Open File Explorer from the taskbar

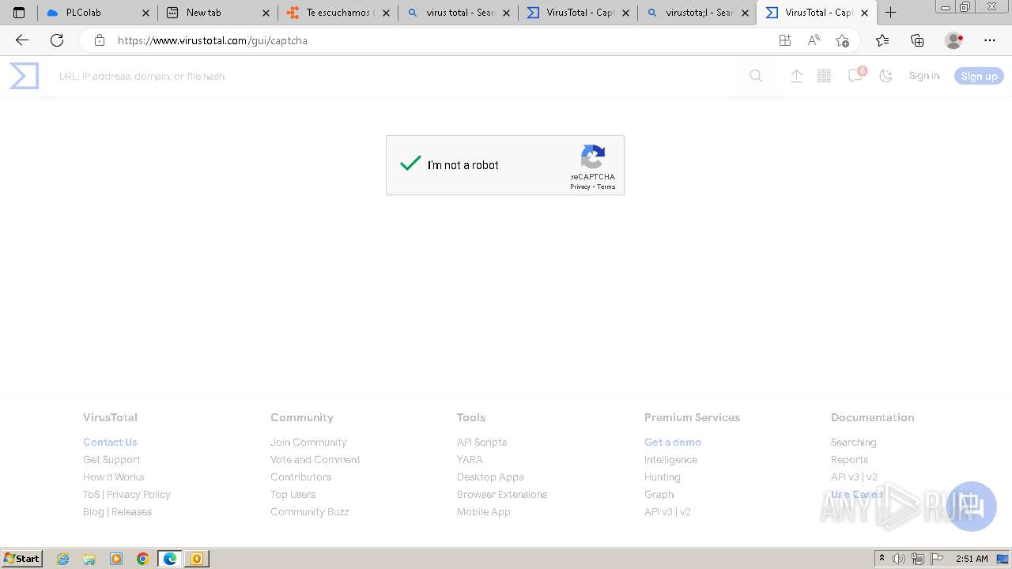pos(89,559)
